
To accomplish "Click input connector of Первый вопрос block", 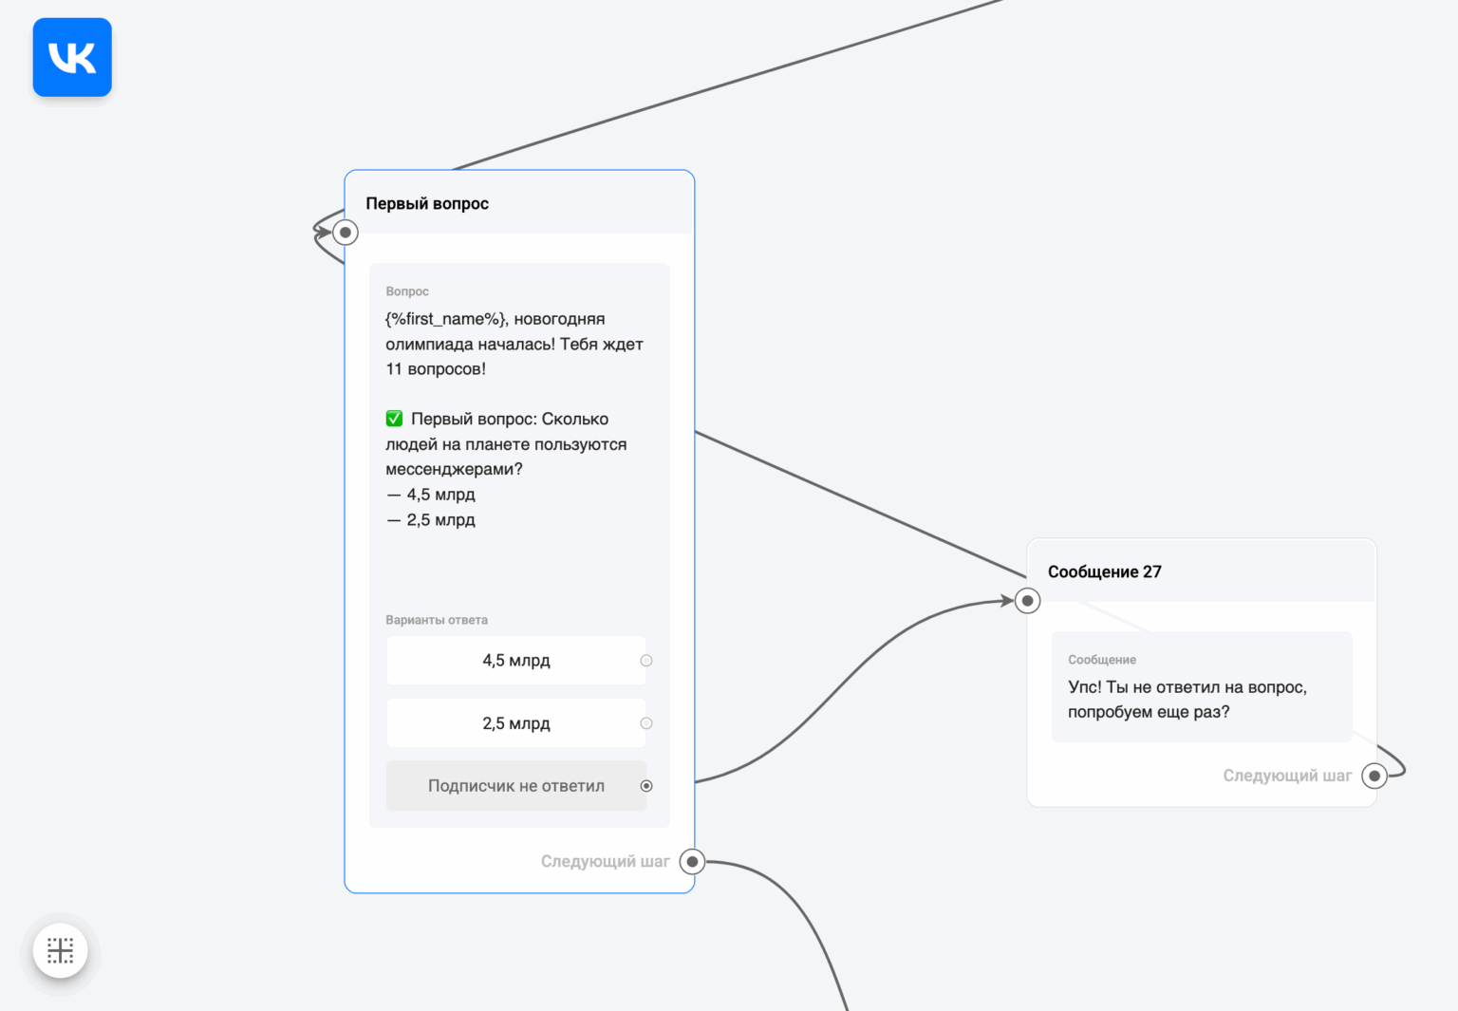I will click(346, 232).
